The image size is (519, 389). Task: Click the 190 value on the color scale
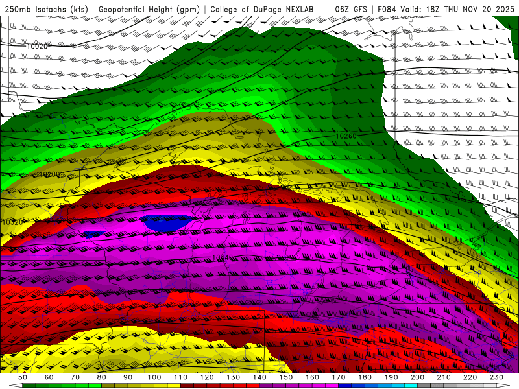392,377
